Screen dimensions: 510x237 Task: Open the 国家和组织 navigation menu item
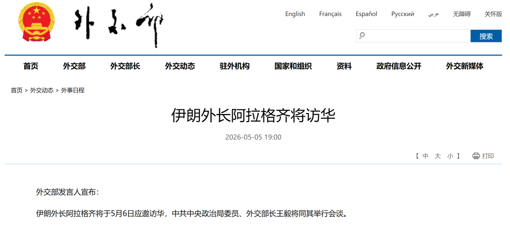point(293,66)
